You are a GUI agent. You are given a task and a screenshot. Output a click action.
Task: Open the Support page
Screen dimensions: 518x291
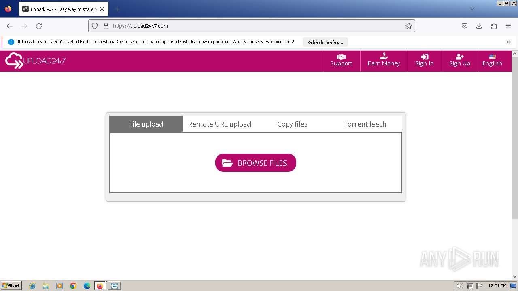[x=342, y=61]
